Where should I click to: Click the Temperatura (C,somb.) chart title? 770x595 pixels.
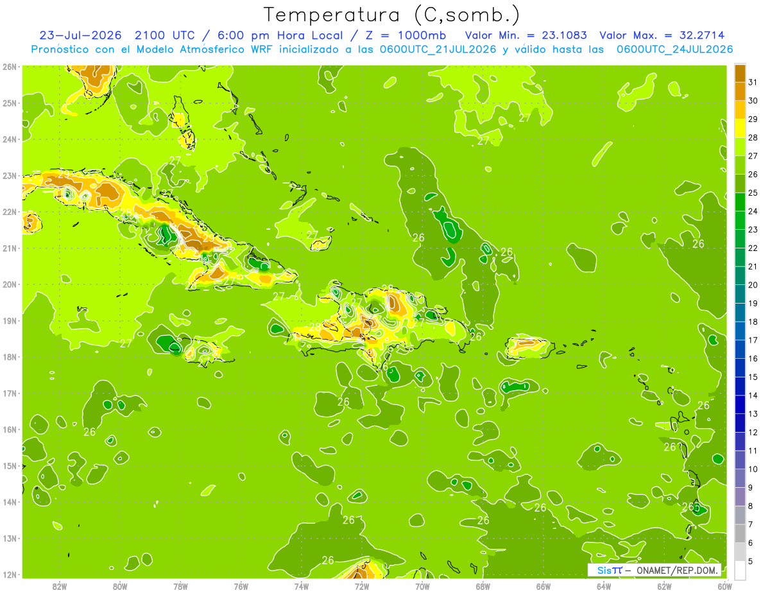coord(391,15)
